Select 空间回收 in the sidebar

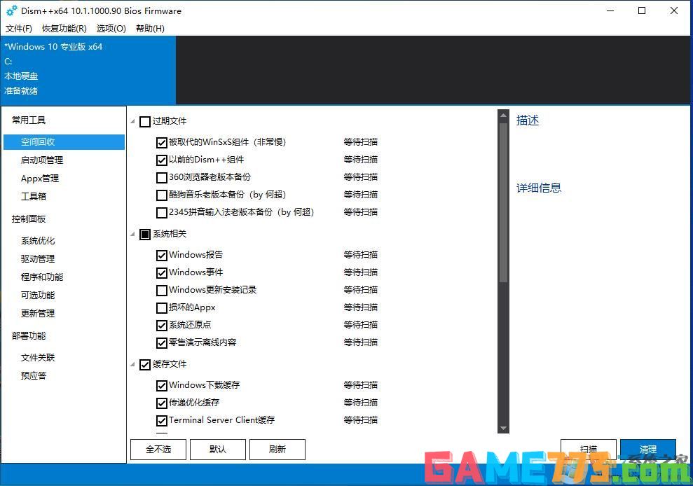click(64, 142)
